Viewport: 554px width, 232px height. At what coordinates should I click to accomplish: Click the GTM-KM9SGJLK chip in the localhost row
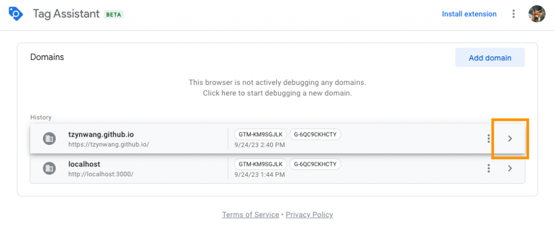click(260, 164)
